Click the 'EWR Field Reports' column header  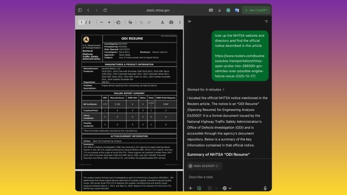166,97
